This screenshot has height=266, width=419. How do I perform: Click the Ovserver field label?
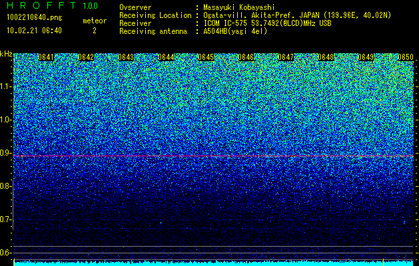click(x=135, y=7)
